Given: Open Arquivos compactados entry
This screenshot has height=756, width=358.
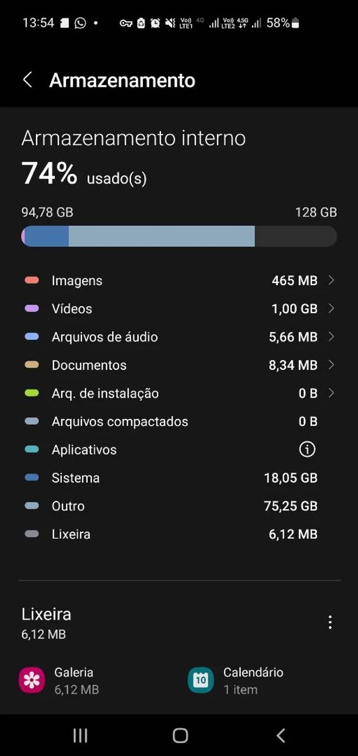Looking at the screenshot, I should click(179, 421).
